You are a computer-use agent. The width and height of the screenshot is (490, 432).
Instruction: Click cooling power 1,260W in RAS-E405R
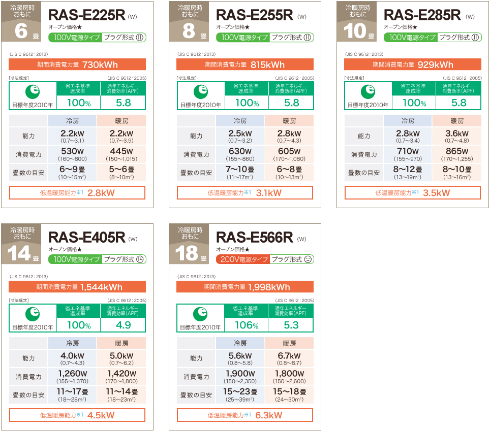pos(72,373)
